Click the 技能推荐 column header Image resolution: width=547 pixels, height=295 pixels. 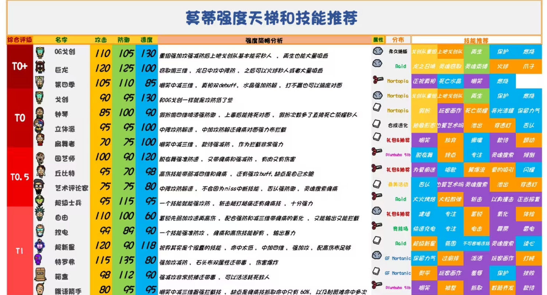tap(476, 41)
